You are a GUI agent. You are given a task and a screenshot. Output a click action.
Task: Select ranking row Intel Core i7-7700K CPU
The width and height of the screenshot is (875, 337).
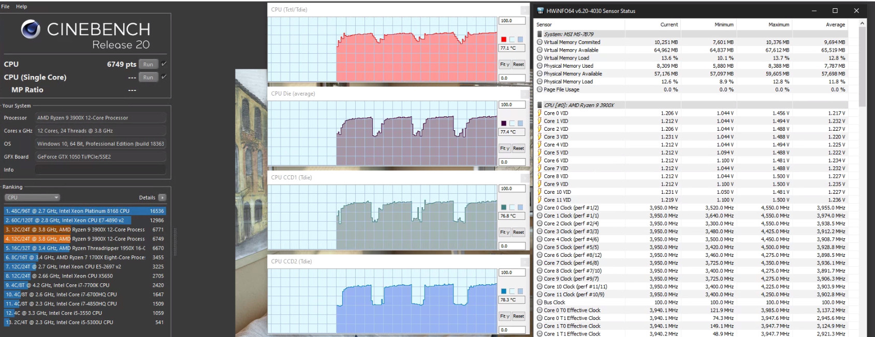tap(85, 285)
